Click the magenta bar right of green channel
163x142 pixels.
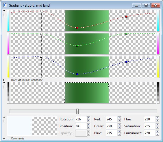[x=158, y=43]
